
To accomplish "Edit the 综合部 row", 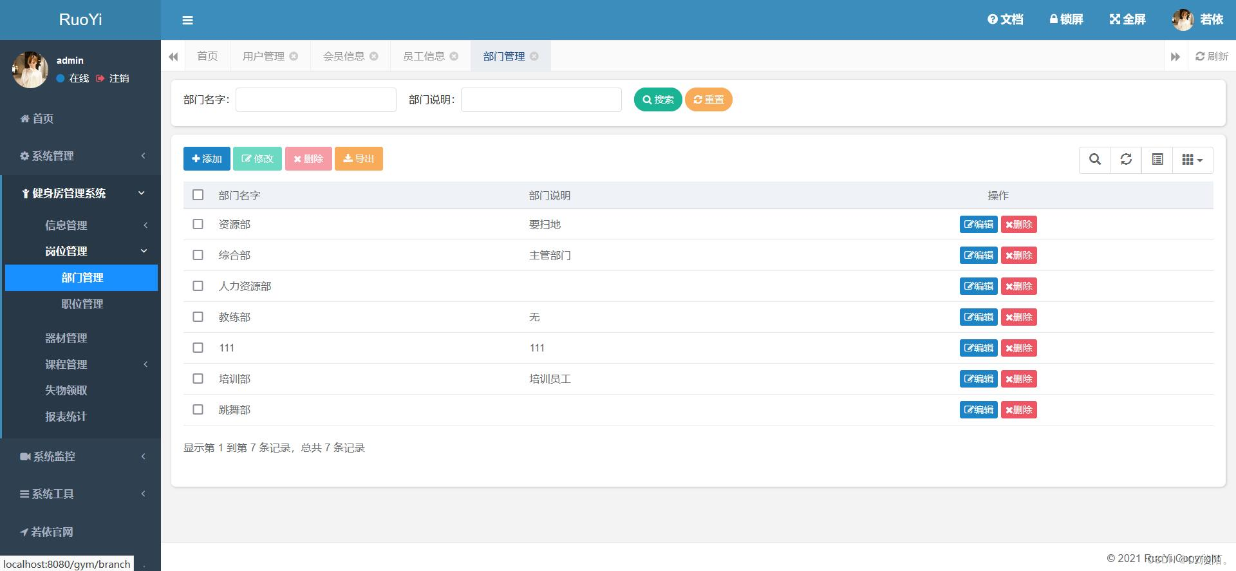I will pyautogui.click(x=979, y=256).
